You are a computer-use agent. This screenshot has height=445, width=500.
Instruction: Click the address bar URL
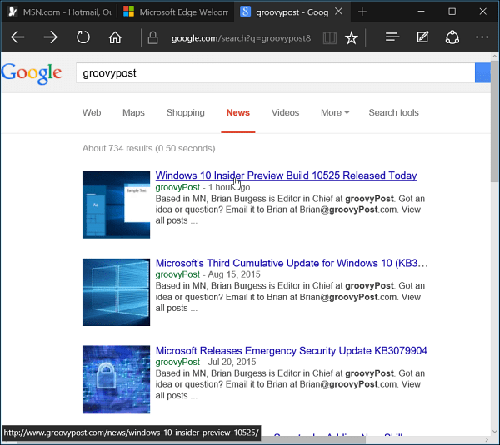[241, 38]
